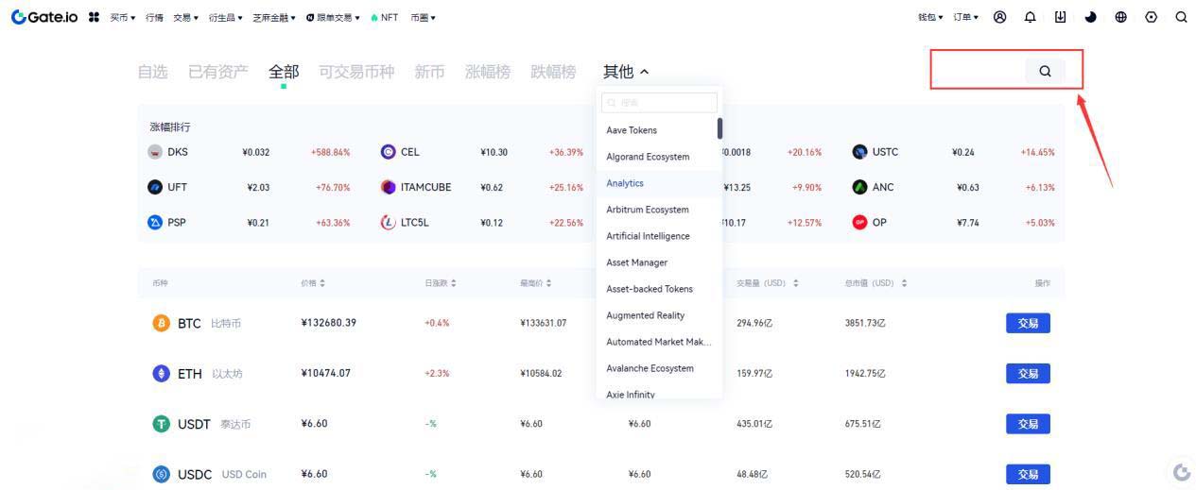Click the UFT token icon
1196x490 pixels.
(x=155, y=187)
